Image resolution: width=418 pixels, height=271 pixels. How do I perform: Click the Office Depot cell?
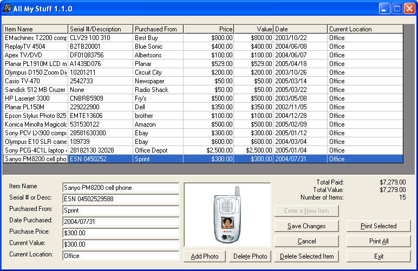click(158, 150)
